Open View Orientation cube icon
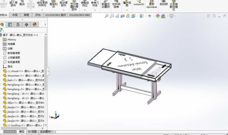 133,16
